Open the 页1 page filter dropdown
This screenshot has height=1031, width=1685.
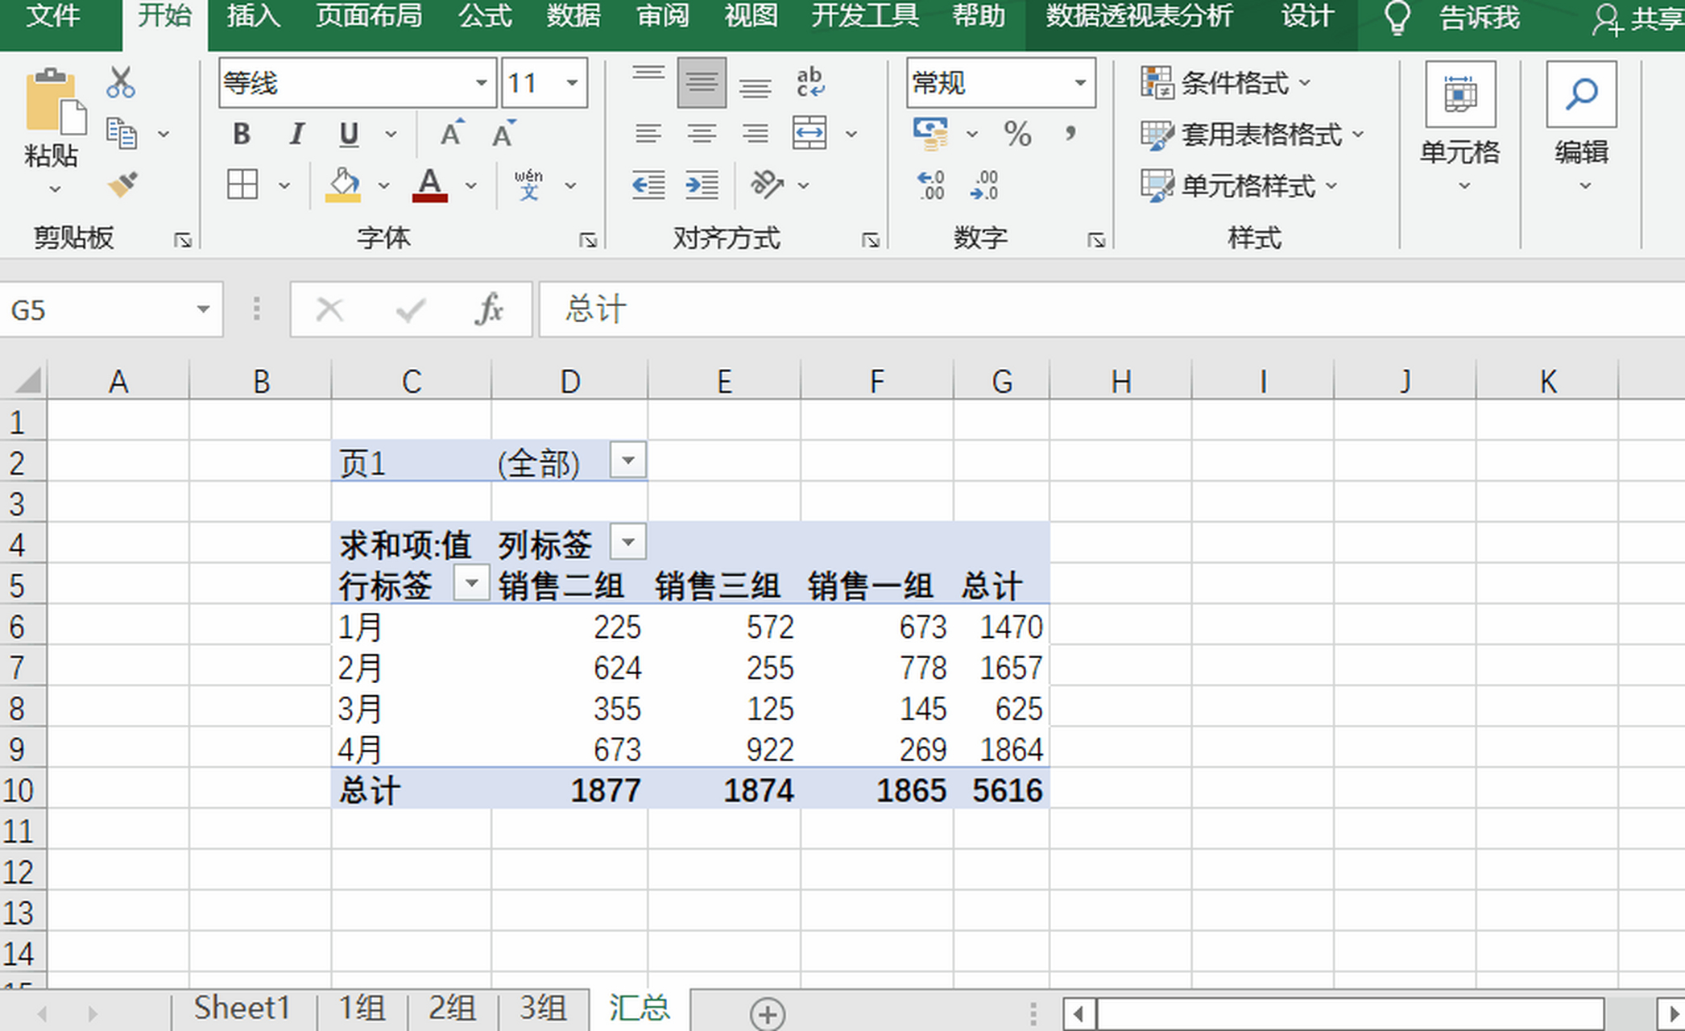(628, 461)
